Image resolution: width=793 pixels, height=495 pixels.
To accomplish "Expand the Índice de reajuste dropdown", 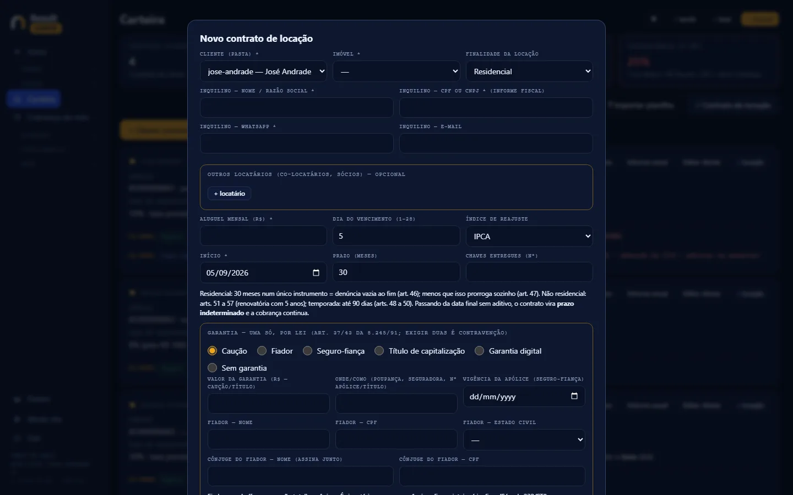I will (x=529, y=237).
